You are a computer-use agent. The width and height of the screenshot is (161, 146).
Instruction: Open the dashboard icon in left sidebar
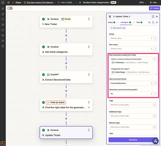tap(3, 9)
